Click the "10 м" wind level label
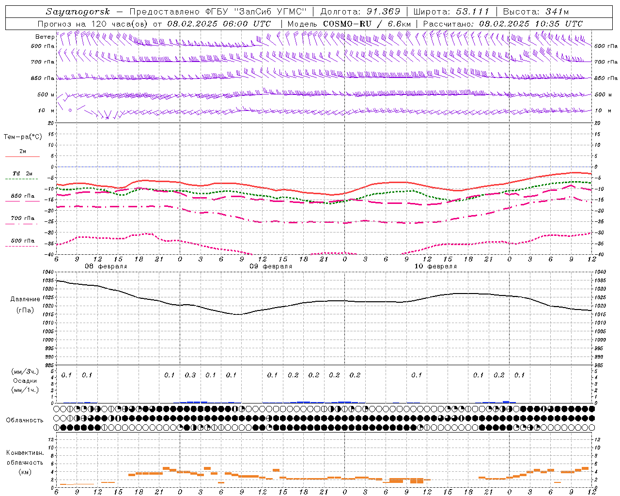This screenshot has height=496, width=620. pyautogui.click(x=46, y=110)
